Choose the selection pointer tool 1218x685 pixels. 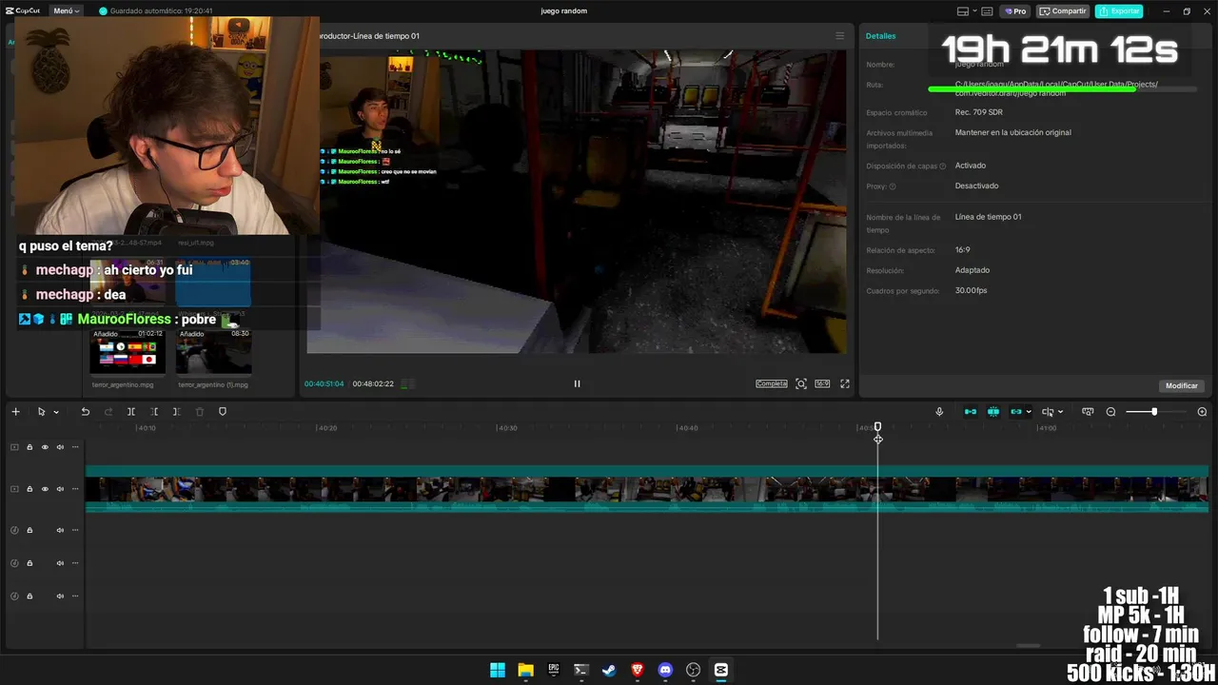(41, 412)
